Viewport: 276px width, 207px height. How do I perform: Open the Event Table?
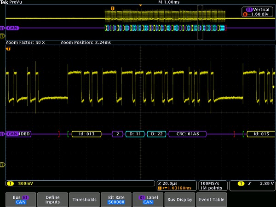coord(211,199)
